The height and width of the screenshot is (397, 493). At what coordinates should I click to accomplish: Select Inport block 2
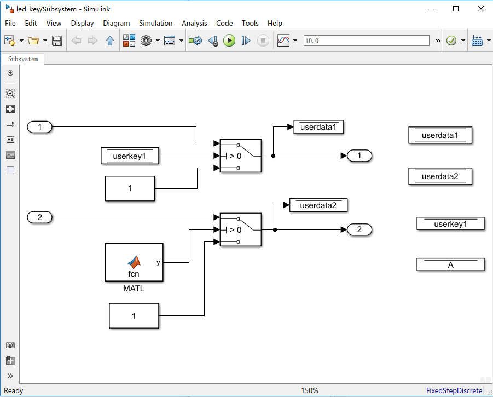tap(39, 217)
